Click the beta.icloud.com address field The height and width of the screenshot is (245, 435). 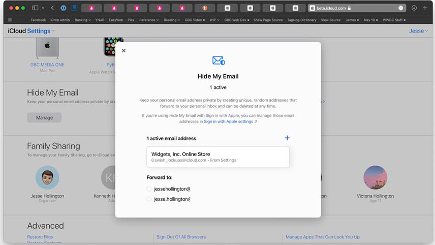(x=357, y=8)
